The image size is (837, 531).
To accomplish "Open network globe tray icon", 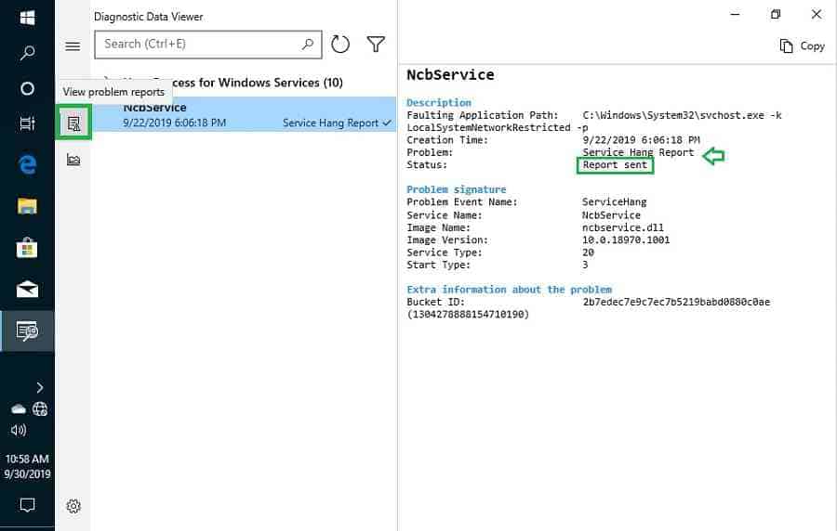I will coord(40,409).
